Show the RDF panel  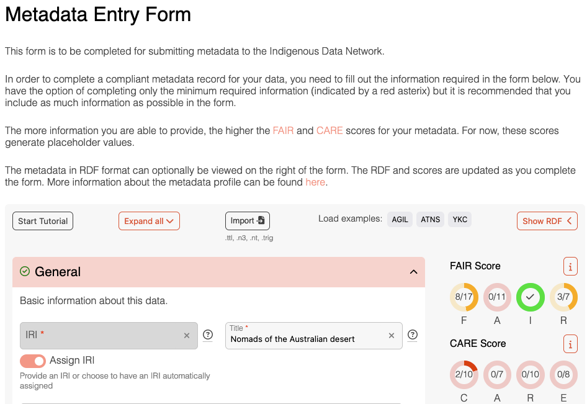pyautogui.click(x=547, y=221)
